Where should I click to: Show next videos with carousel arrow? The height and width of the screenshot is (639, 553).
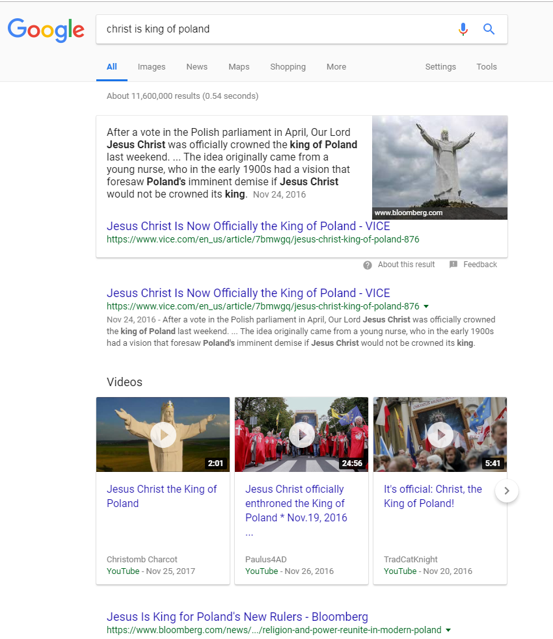[507, 491]
